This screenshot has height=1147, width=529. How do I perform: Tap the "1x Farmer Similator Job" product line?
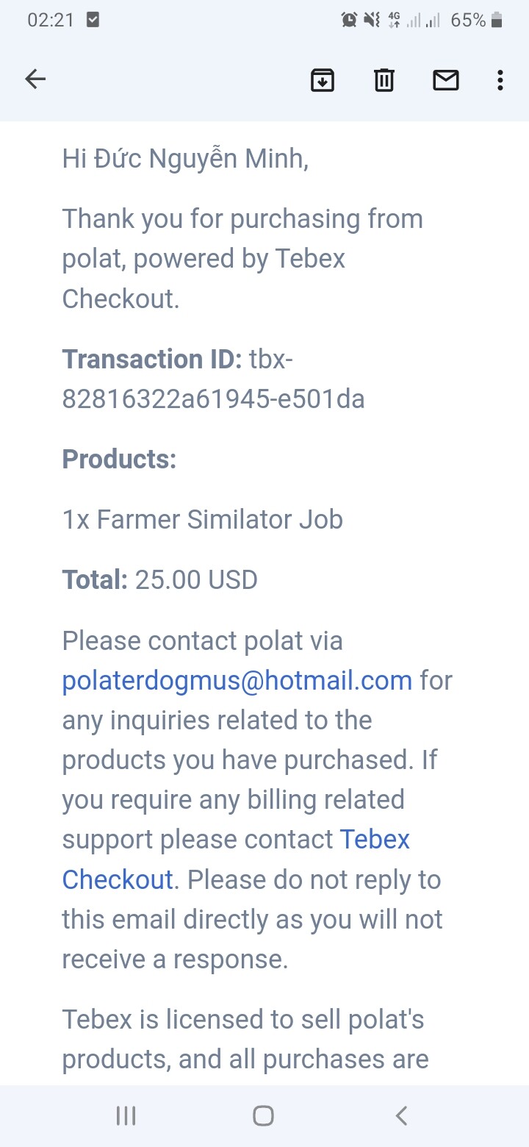pos(202,520)
